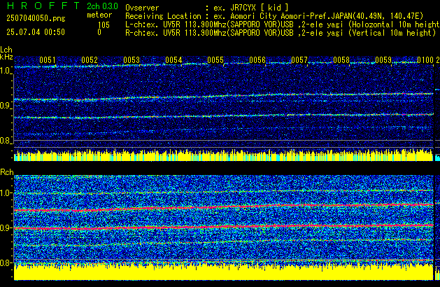Select the file name 2507040050.png
Image resolution: width=440 pixels, height=287 pixels.
pyautogui.click(x=36, y=18)
